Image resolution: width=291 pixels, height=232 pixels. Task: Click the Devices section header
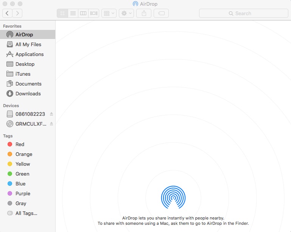(x=11, y=106)
